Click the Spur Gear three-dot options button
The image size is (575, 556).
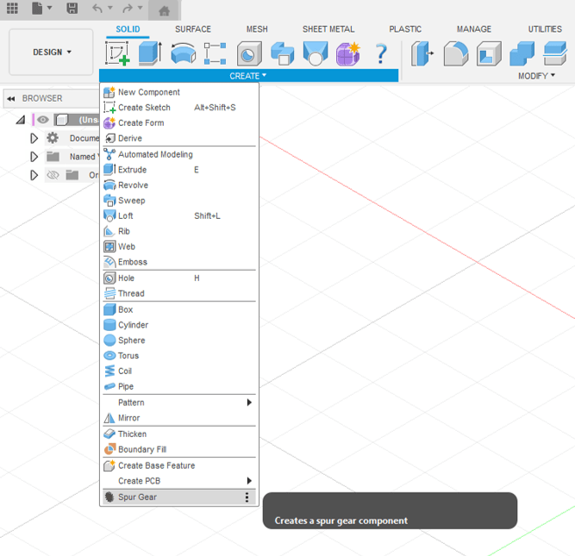tap(247, 497)
